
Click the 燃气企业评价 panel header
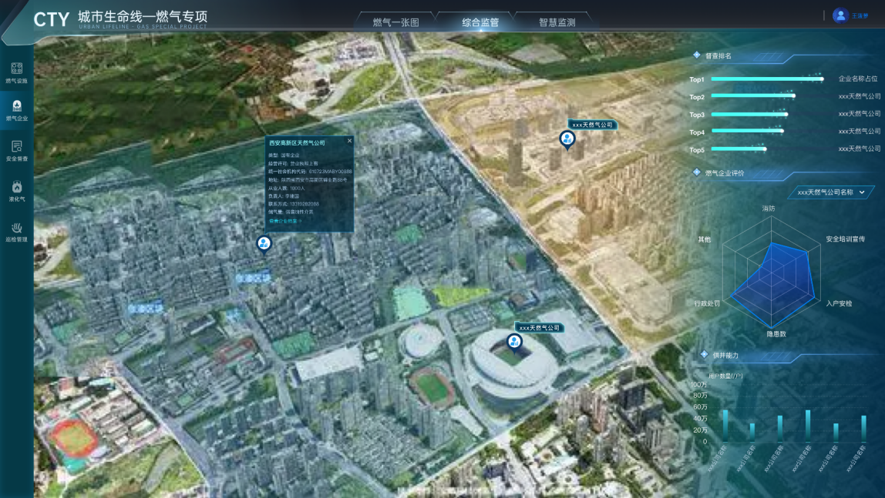click(x=724, y=173)
